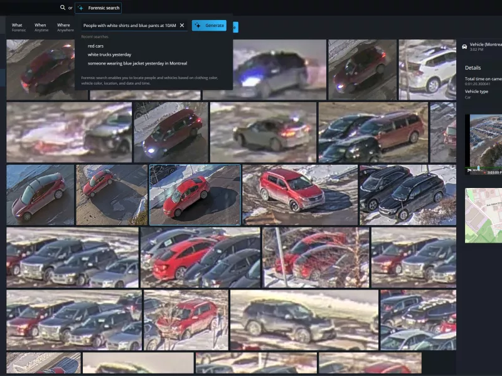The image size is (502, 376).
Task: Click the sparkle icon inside the Generate button
Action: (x=198, y=25)
